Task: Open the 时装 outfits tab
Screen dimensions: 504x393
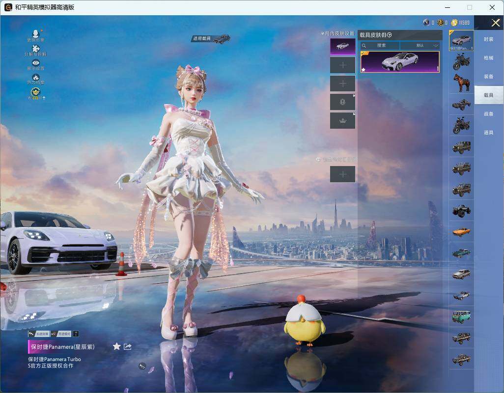Action: [489, 39]
